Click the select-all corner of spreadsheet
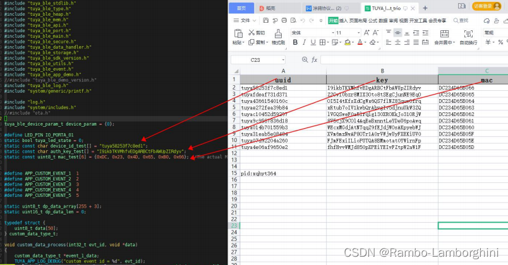 click(x=235, y=71)
